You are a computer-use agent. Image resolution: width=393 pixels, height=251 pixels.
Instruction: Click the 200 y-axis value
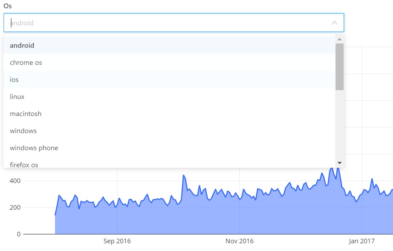click(15, 207)
